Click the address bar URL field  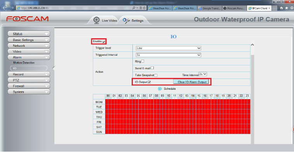pos(74,8)
